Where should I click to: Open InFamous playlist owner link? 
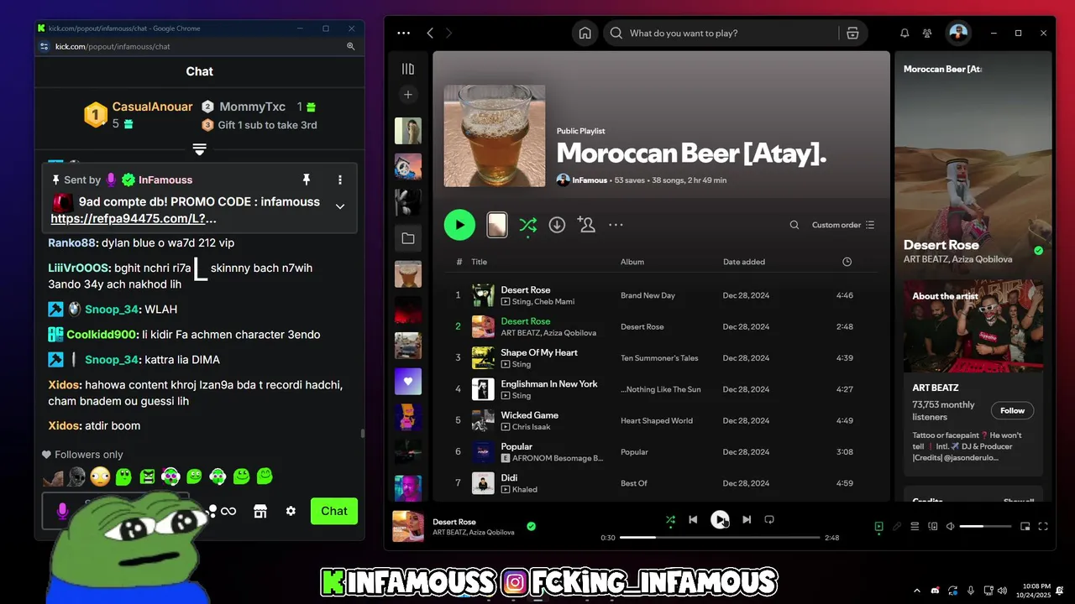590,180
